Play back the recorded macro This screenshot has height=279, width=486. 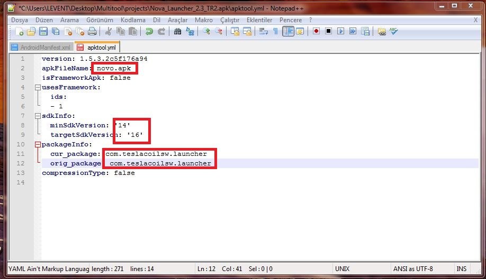(x=340, y=31)
